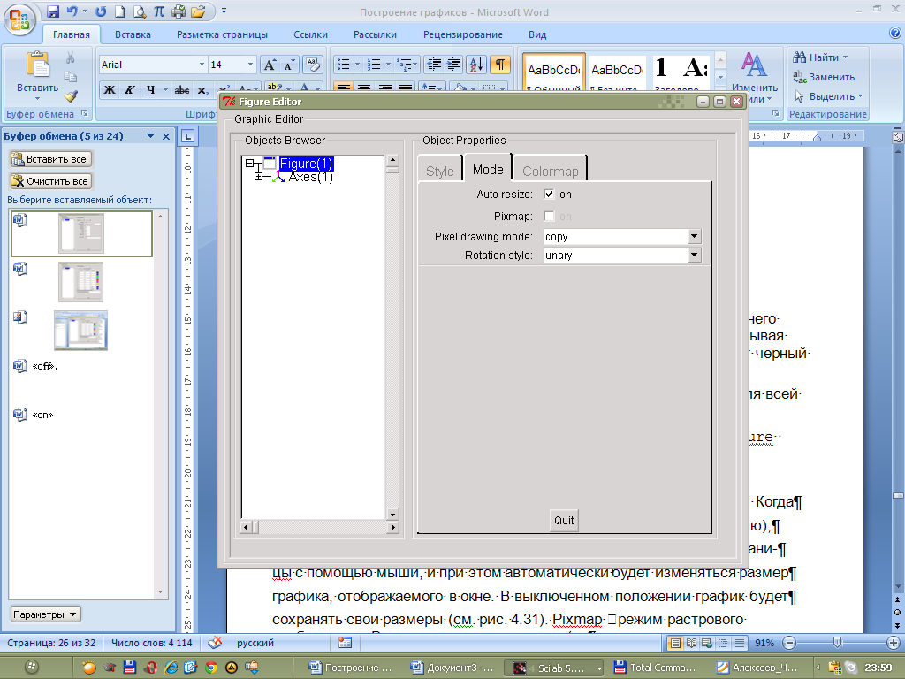Open the Arial font name dropdown
This screenshot has height=679, width=905.
[202, 64]
